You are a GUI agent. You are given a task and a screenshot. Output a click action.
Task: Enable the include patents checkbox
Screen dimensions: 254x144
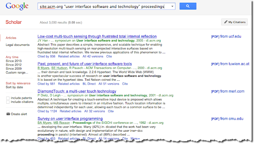[8, 98]
